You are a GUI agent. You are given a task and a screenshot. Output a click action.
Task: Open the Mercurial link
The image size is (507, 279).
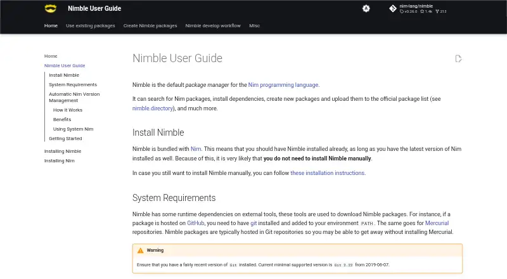pyautogui.click(x=437, y=223)
